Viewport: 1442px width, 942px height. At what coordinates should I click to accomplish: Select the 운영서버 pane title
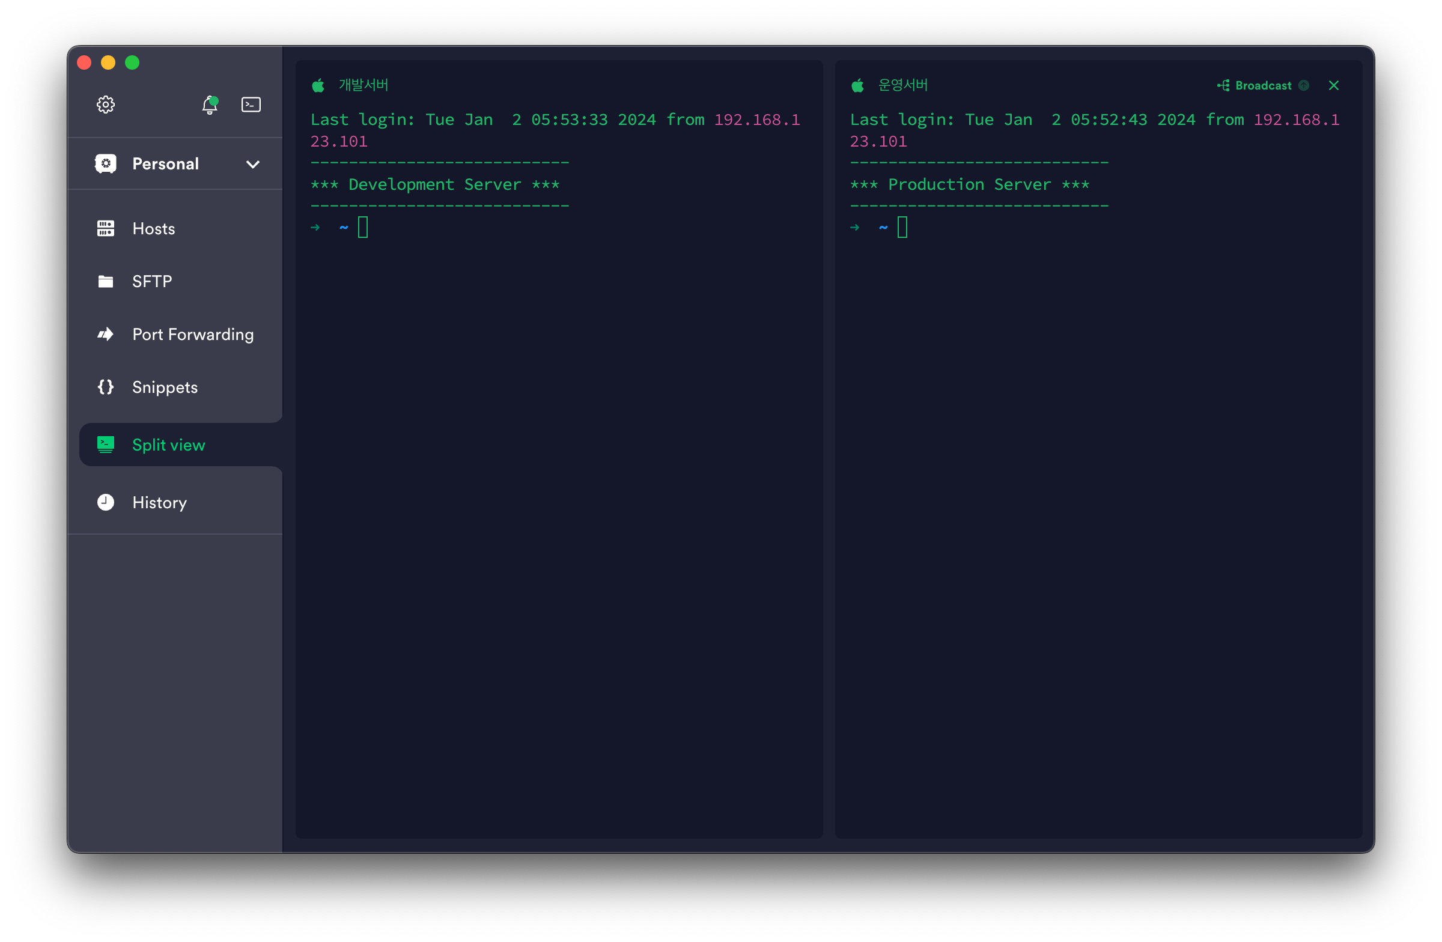pos(903,85)
